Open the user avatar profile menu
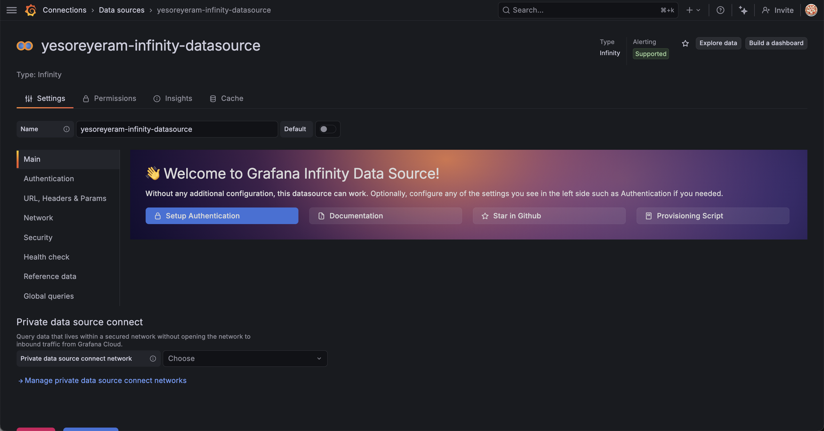 pos(811,10)
